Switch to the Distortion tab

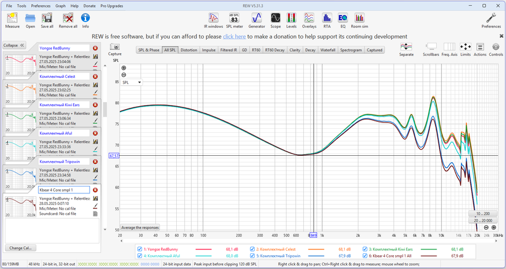click(188, 50)
